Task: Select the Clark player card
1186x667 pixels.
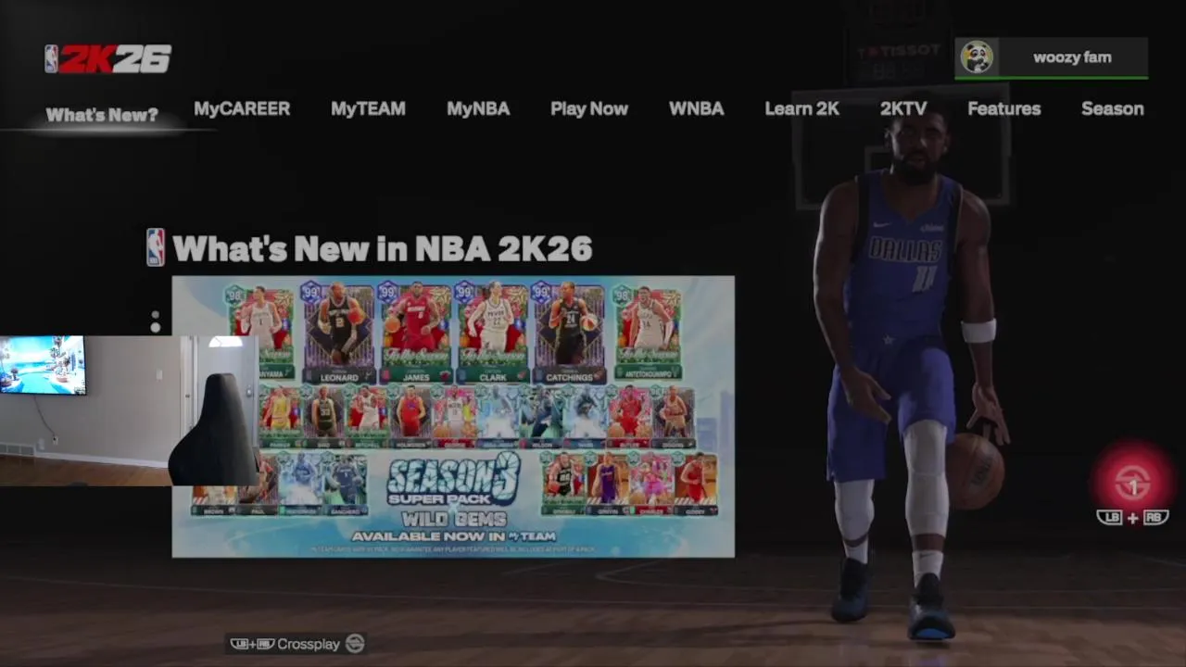Action: 492,333
